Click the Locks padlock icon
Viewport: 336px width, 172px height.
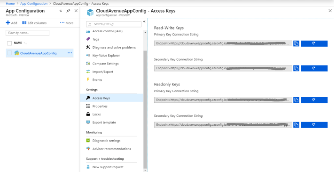tap(88, 114)
